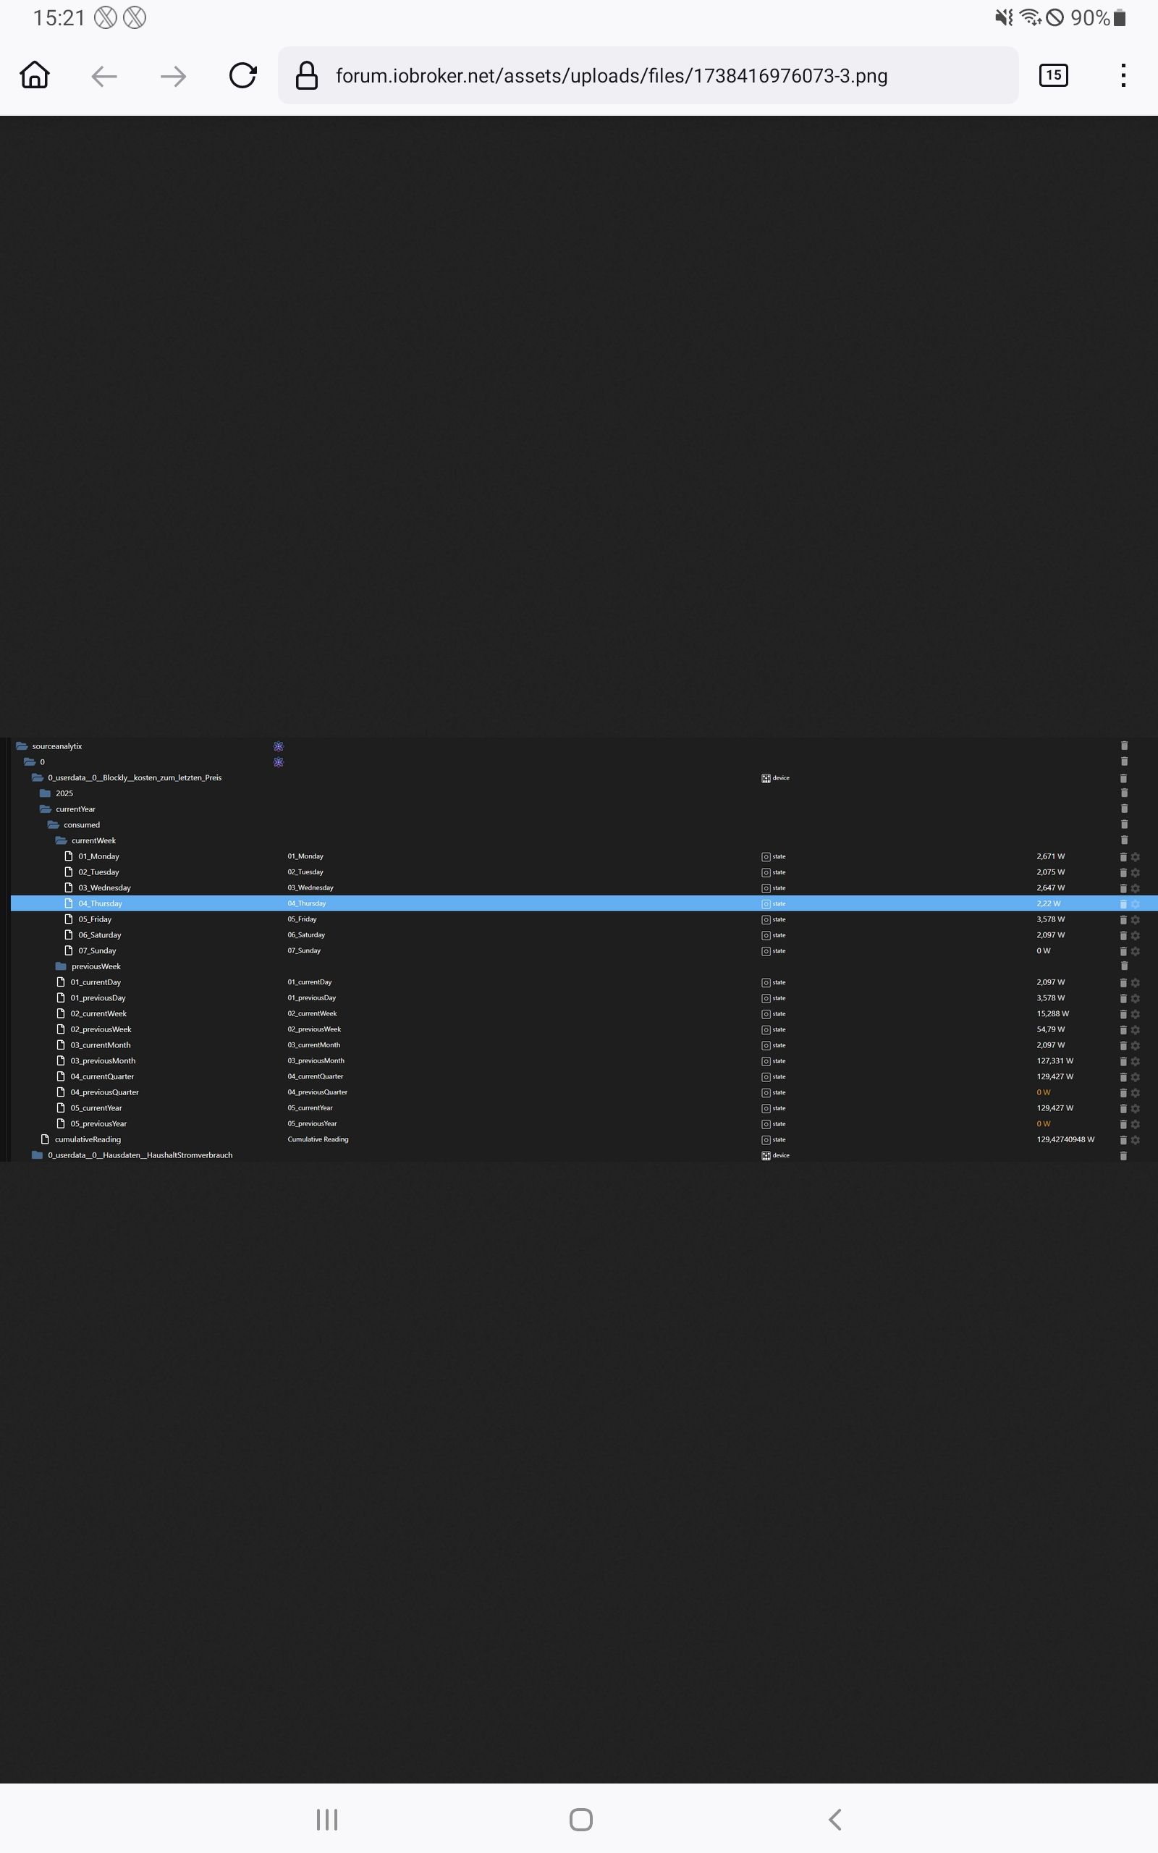This screenshot has width=1158, height=1853.
Task: Expand the 0_userdata__0__Hausdaten__HaushaltStromverbrauch folder
Action: (x=37, y=1155)
